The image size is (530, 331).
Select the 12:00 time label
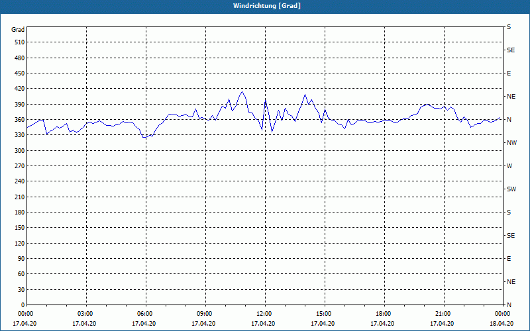[265, 314]
